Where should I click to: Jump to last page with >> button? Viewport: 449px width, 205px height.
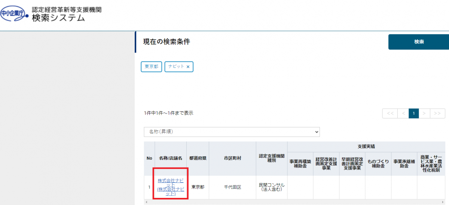(437, 113)
